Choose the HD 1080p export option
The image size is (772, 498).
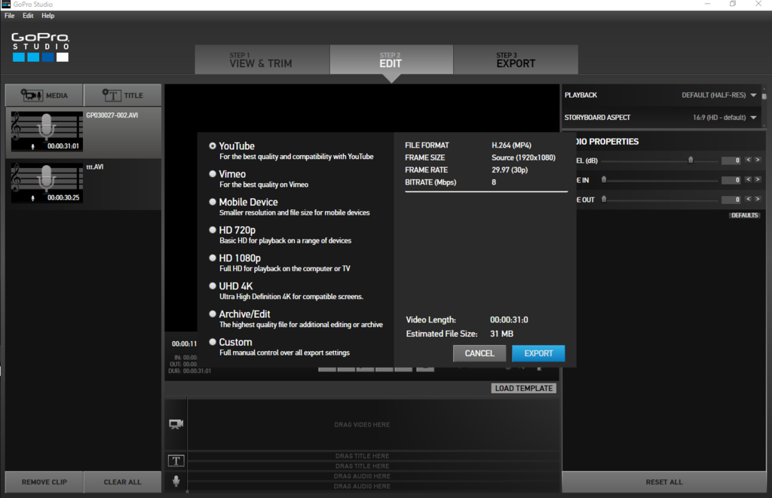[213, 258]
